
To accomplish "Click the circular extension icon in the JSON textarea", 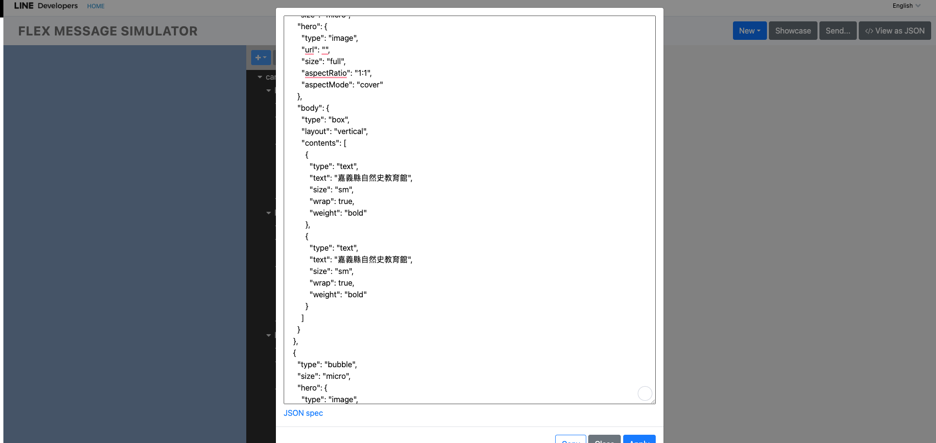I will click(x=645, y=393).
